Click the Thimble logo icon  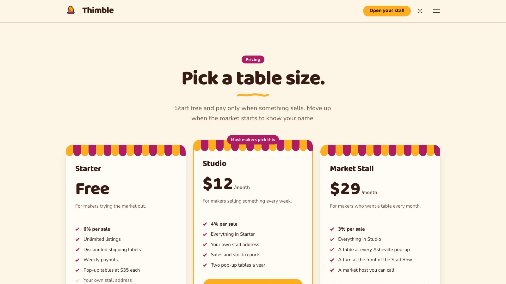pyautogui.click(x=71, y=10)
